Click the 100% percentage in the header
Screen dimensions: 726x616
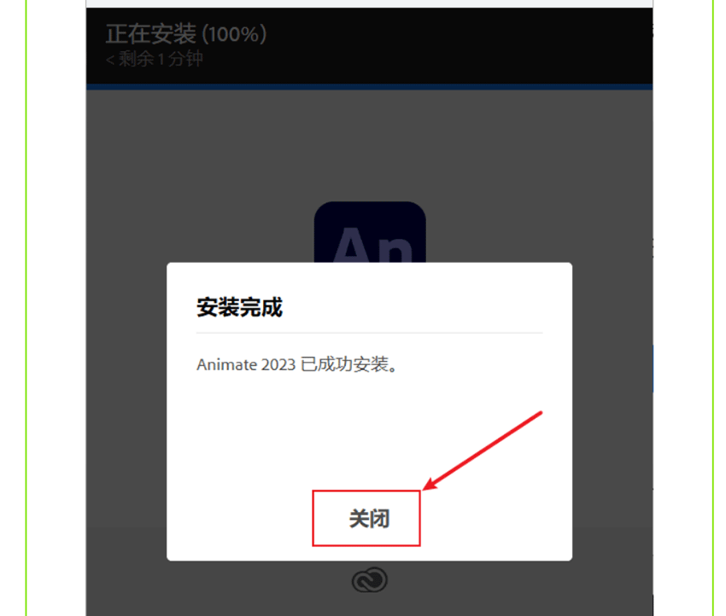click(x=234, y=34)
